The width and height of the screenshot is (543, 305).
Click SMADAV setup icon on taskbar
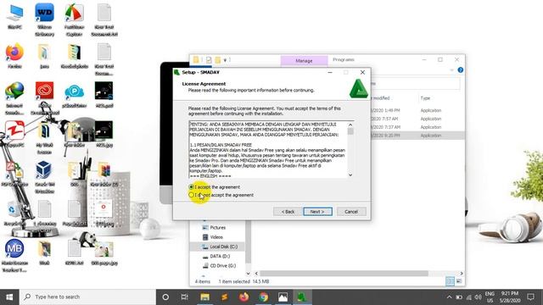tap(302, 297)
